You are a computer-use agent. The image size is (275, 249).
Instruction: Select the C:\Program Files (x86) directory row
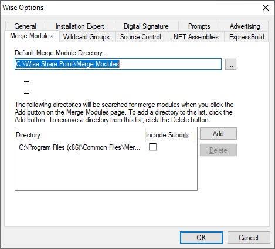click(x=80, y=147)
